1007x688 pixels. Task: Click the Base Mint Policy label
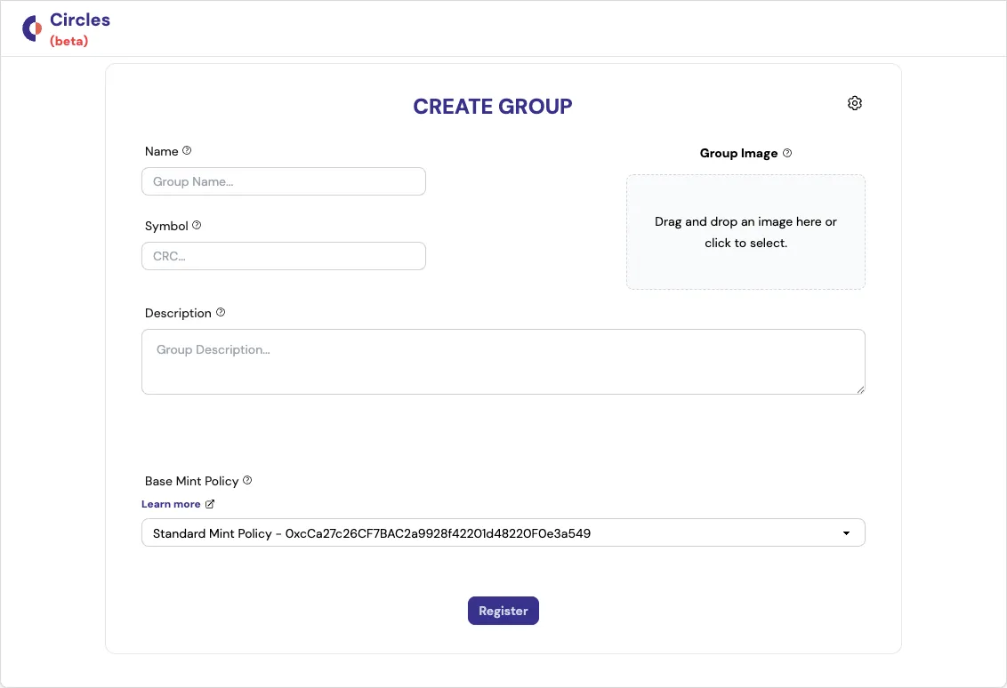(x=191, y=481)
